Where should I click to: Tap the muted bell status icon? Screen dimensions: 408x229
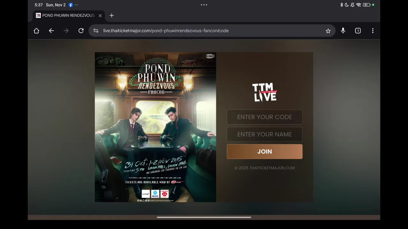(353, 5)
